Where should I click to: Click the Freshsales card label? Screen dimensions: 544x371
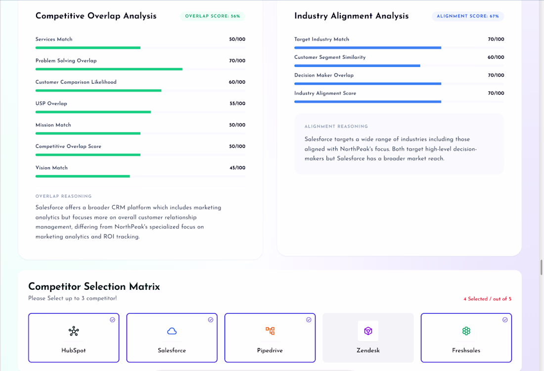(x=466, y=351)
